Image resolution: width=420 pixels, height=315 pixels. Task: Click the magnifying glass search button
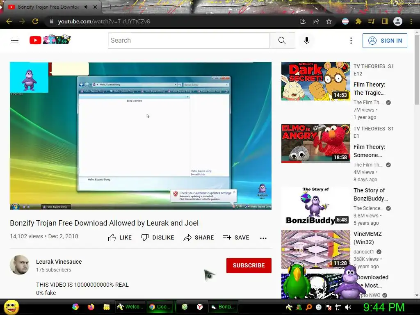click(282, 41)
